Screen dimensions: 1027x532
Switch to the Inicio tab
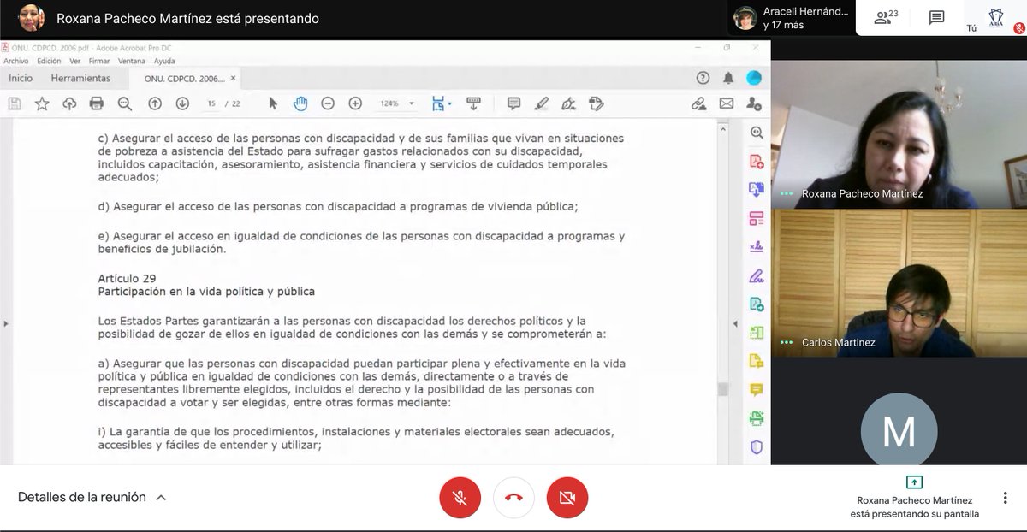pos(21,78)
